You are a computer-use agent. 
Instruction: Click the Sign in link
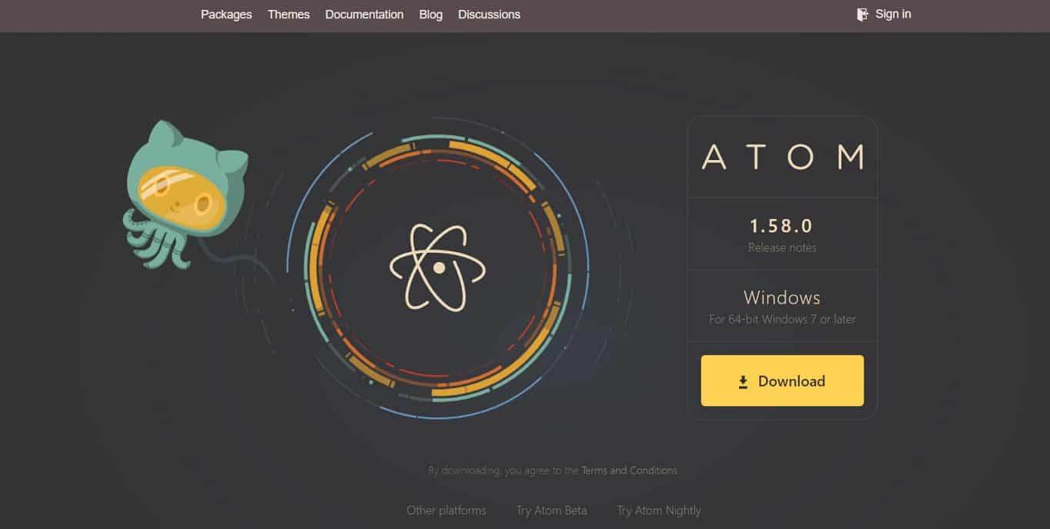point(893,14)
